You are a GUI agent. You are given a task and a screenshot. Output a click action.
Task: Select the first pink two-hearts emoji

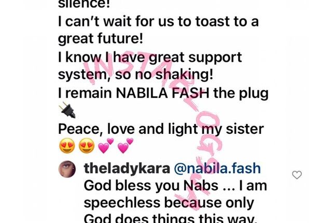[106, 146]
